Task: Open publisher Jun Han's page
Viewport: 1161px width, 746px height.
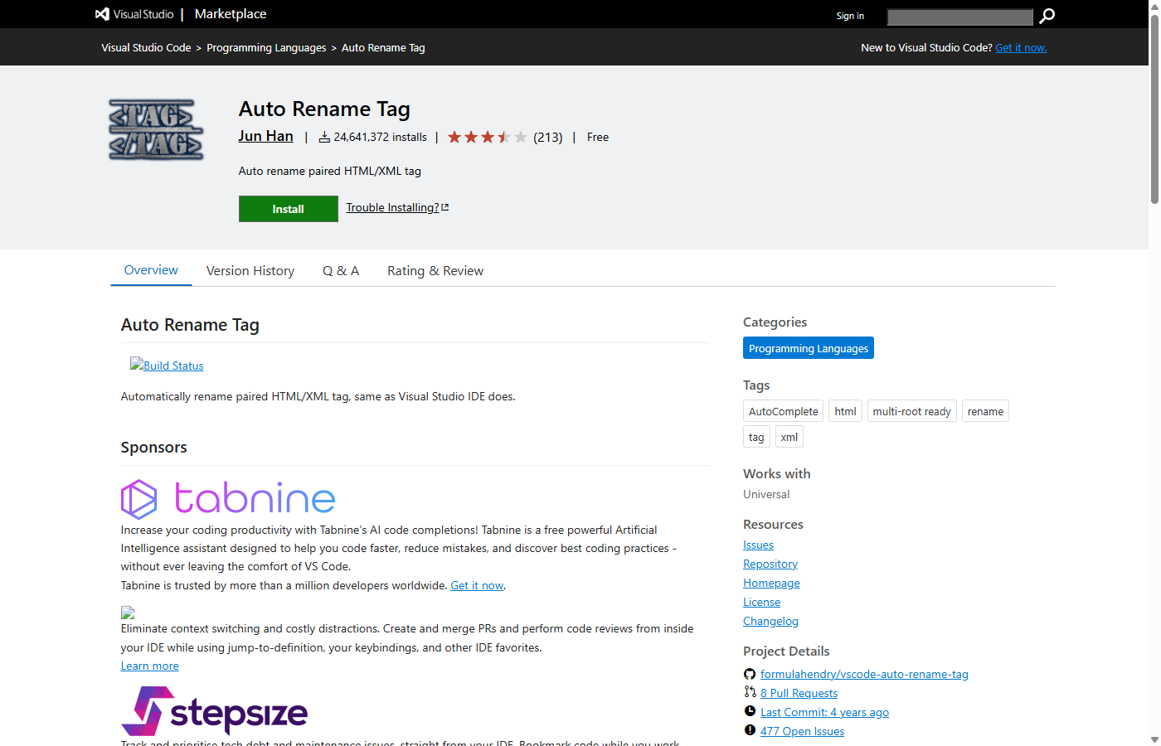Action: (265, 136)
